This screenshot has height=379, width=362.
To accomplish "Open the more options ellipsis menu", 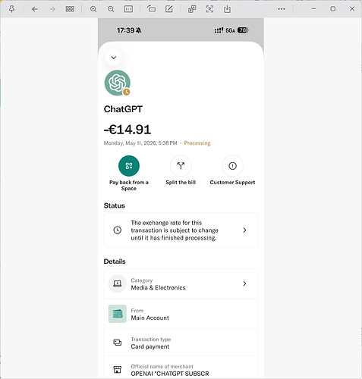I will [x=282, y=9].
